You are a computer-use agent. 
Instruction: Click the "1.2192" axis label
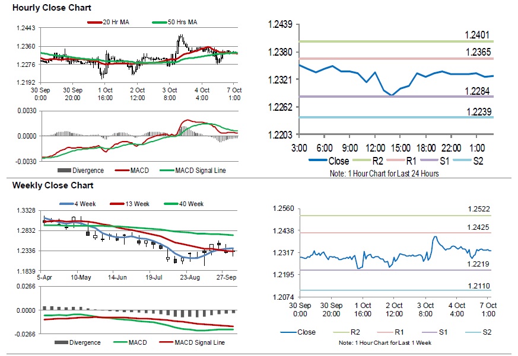coord(26,82)
